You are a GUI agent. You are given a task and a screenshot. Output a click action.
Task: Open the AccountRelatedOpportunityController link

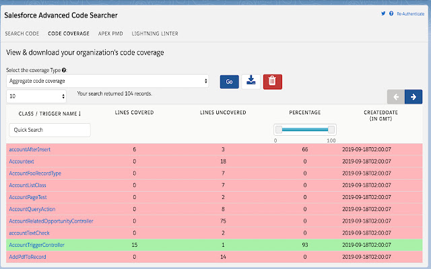(x=51, y=221)
